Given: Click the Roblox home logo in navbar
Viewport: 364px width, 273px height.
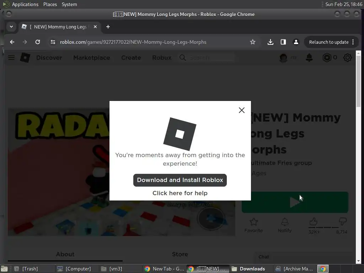Looking at the screenshot, I should coord(25,58).
